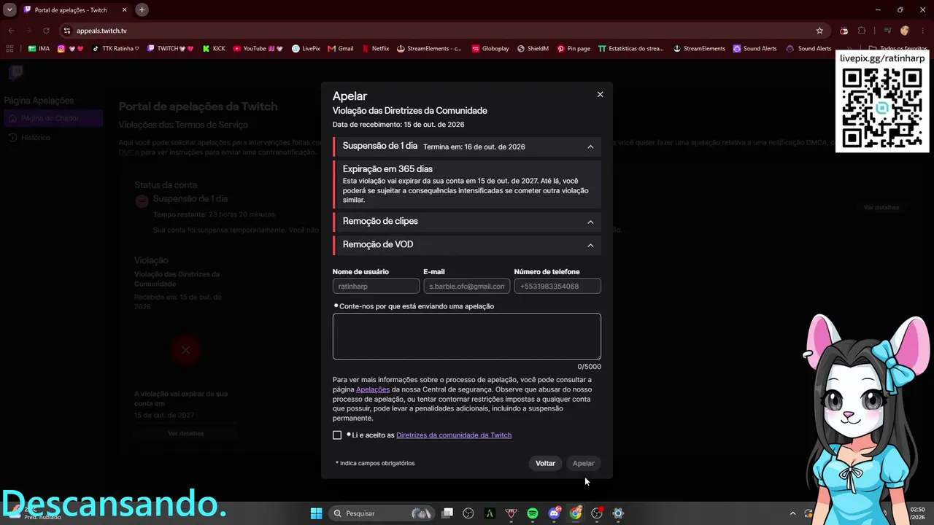The image size is (934, 525).
Task: Click the Voltar button
Action: pos(545,463)
